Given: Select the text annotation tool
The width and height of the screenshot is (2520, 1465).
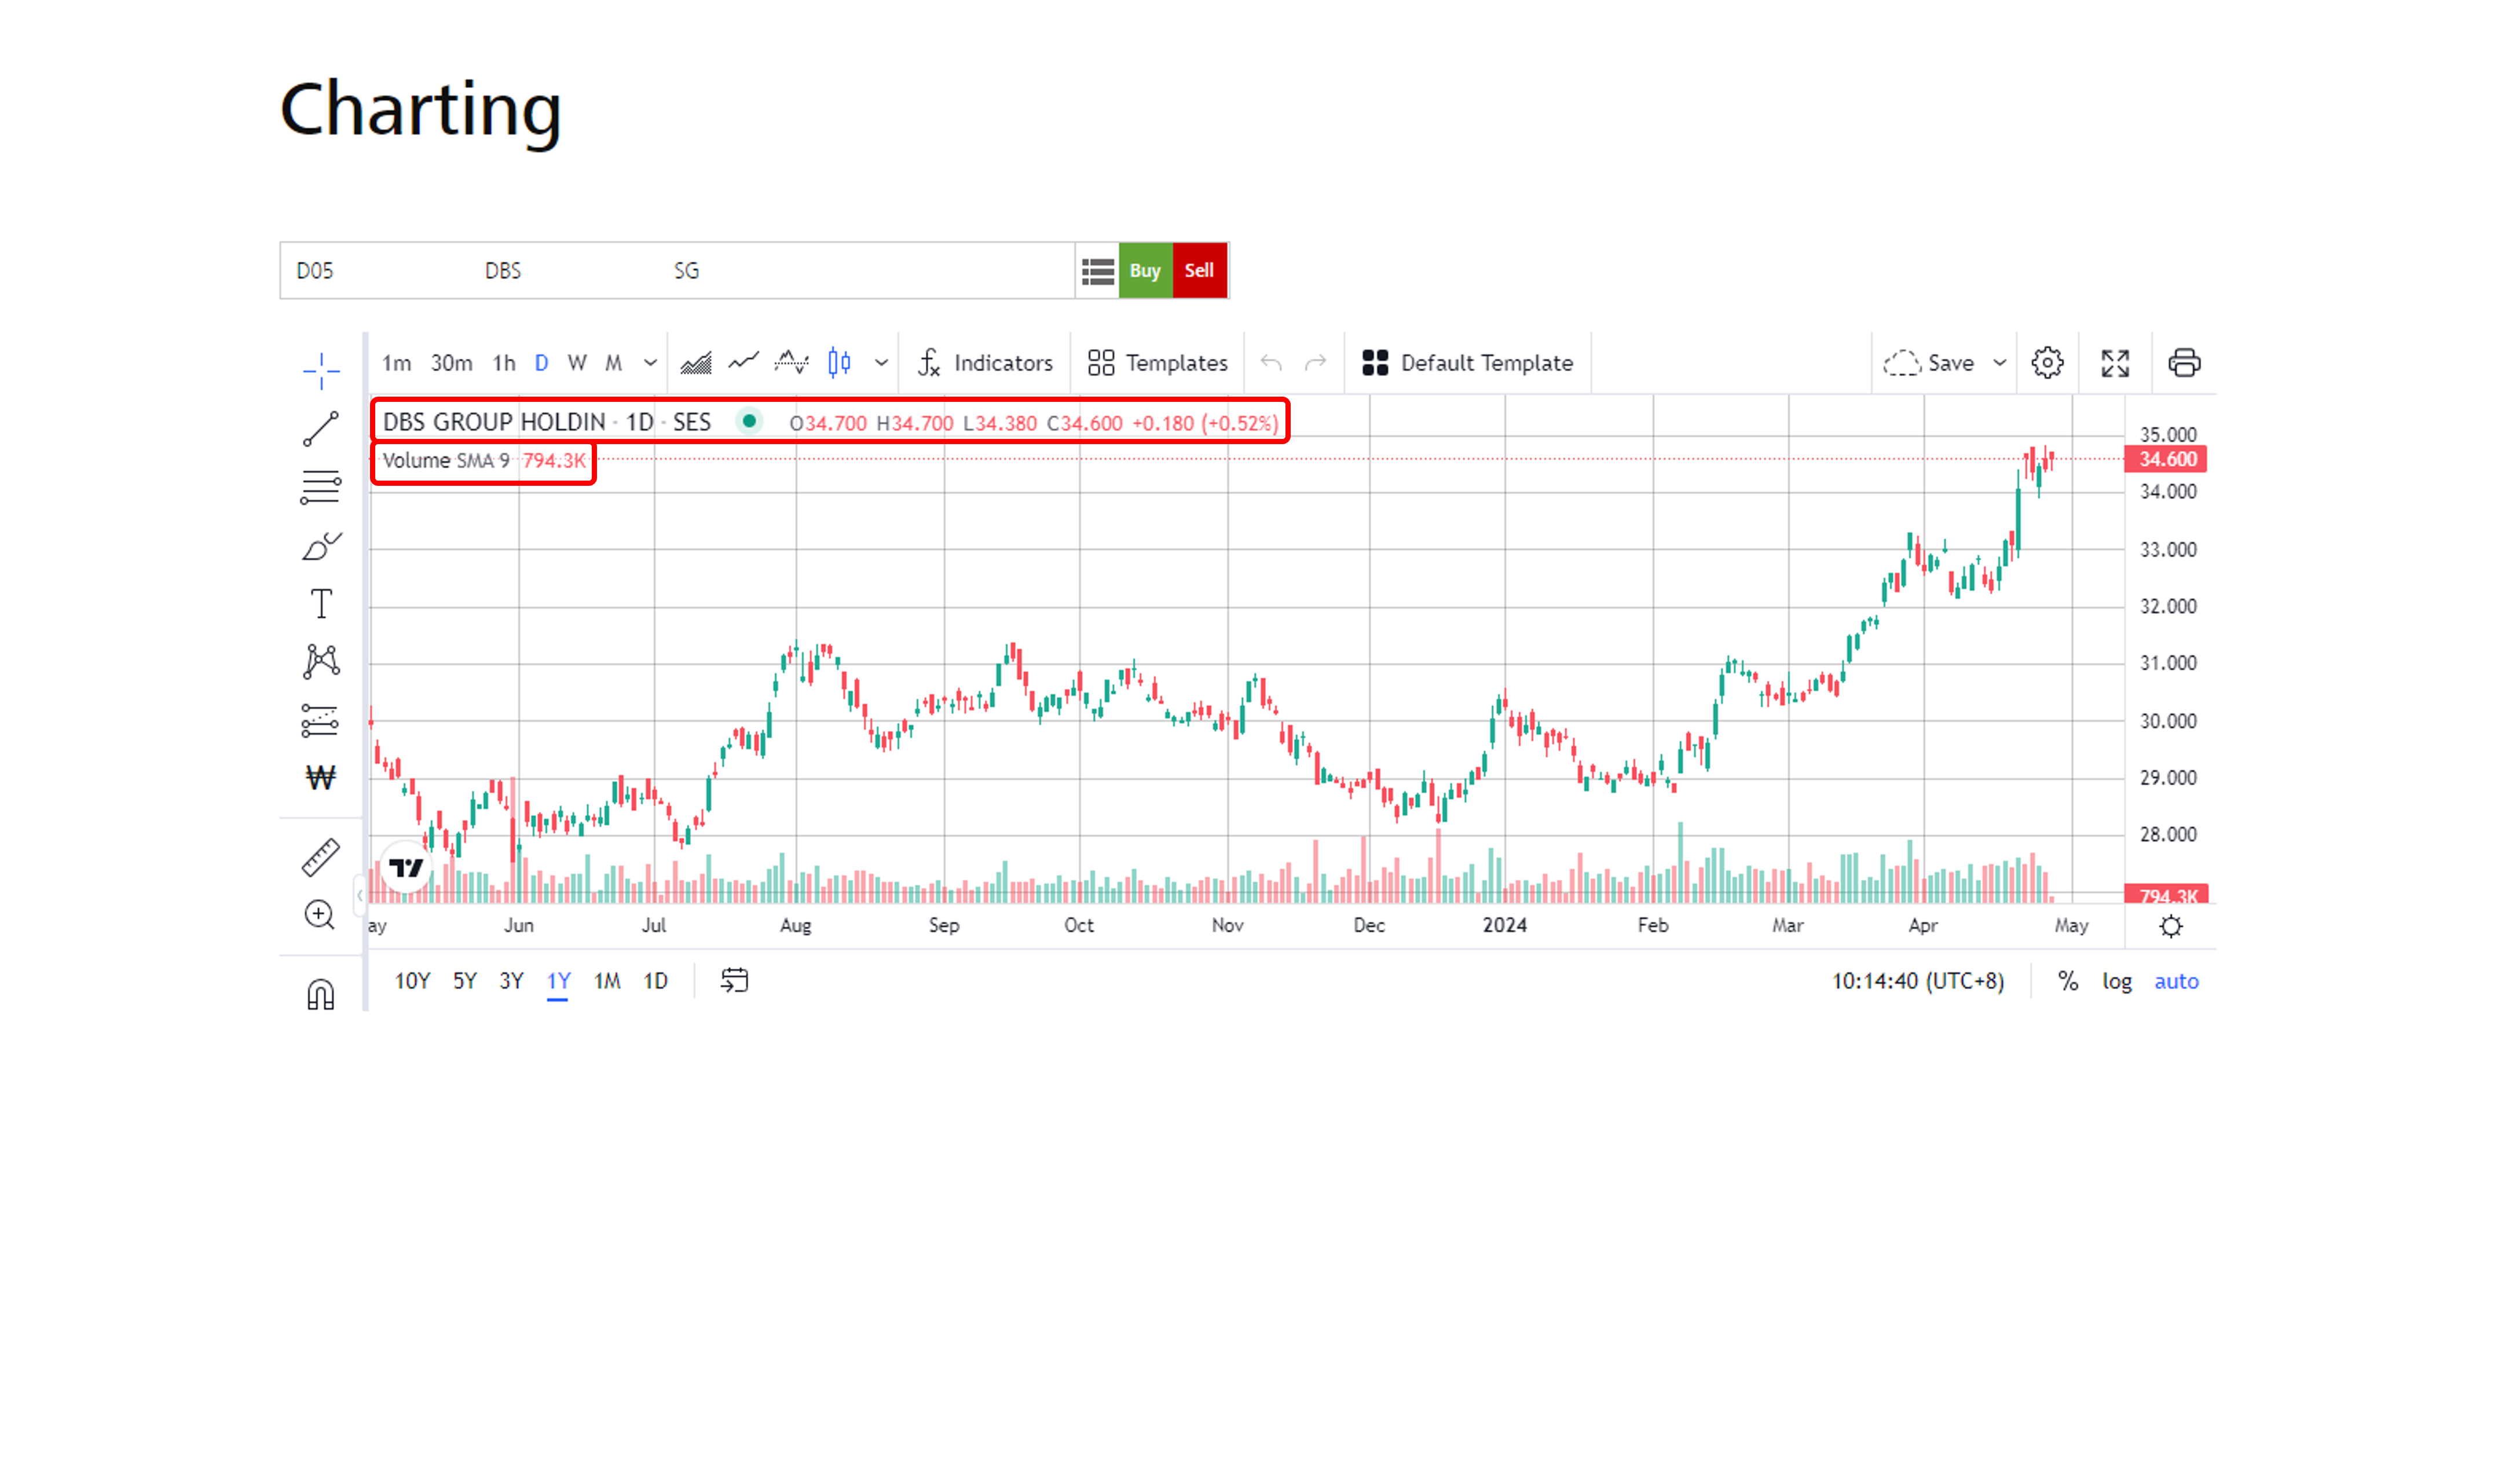Looking at the screenshot, I should coord(321,603).
